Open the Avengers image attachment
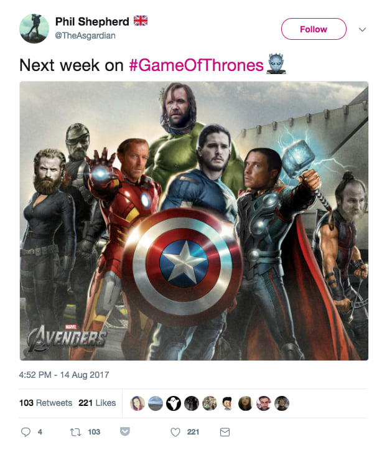The width and height of the screenshot is (387, 452). point(193,221)
